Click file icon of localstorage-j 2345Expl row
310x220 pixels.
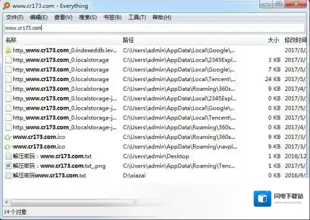click(x=8, y=99)
